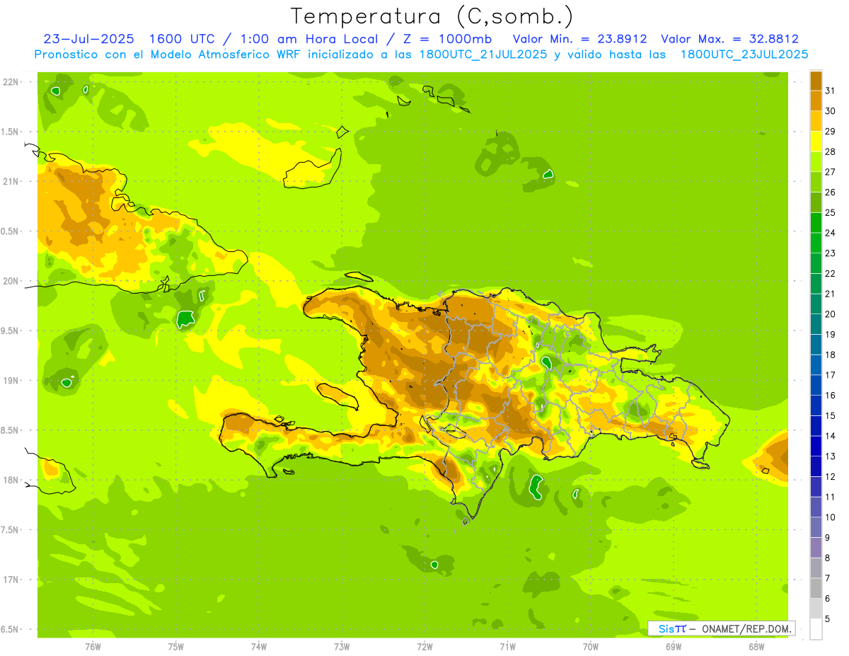Click the "71W" longitude label
The width and height of the screenshot is (849, 656).
(x=507, y=647)
